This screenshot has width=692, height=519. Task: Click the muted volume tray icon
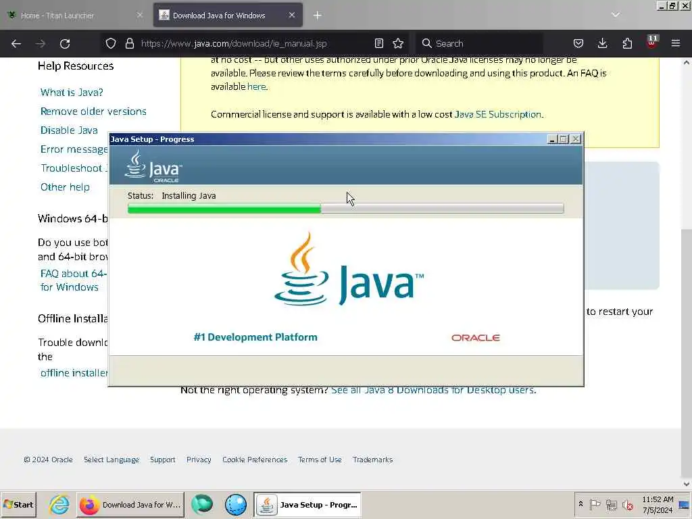[627, 504]
